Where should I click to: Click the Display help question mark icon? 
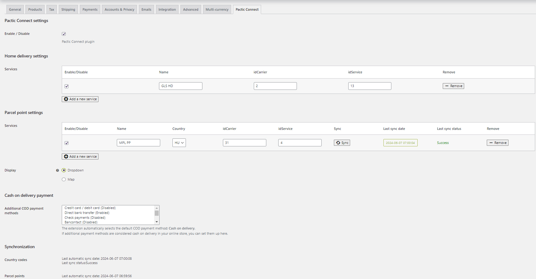point(57,171)
